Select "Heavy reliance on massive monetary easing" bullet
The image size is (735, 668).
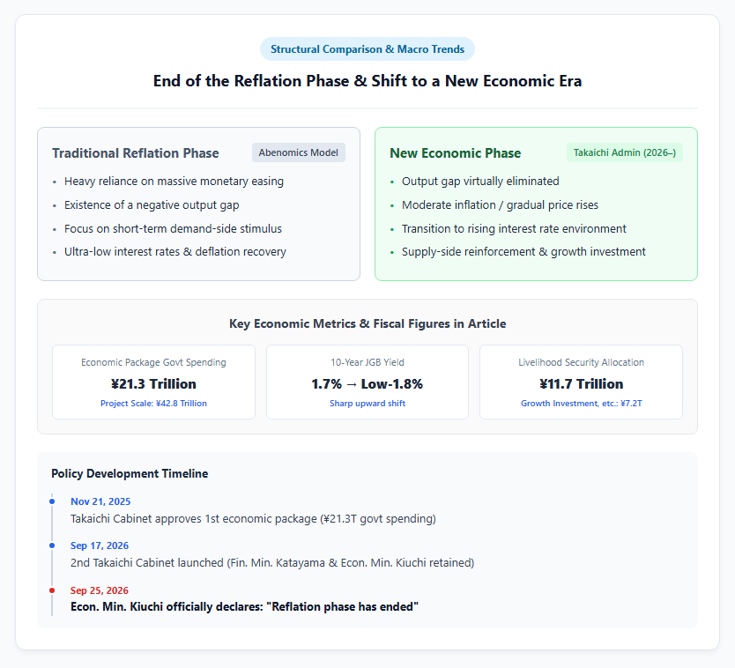[174, 182]
